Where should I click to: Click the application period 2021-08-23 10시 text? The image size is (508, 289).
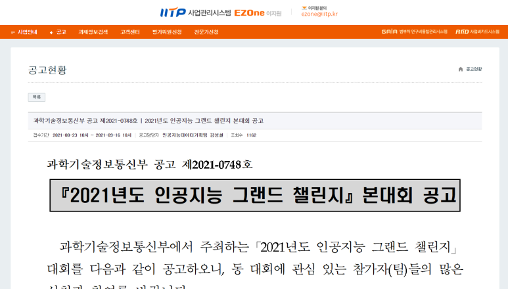70,135
